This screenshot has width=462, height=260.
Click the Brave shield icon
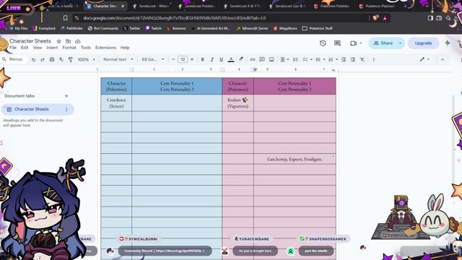(375, 18)
